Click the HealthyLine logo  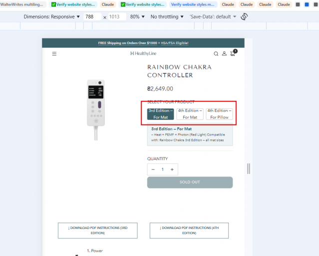coord(143,53)
